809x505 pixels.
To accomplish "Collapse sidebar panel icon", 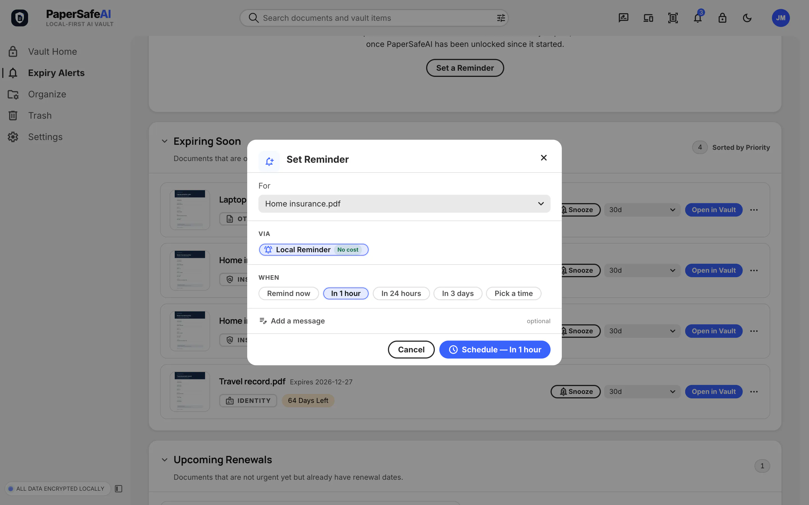I will (x=119, y=489).
